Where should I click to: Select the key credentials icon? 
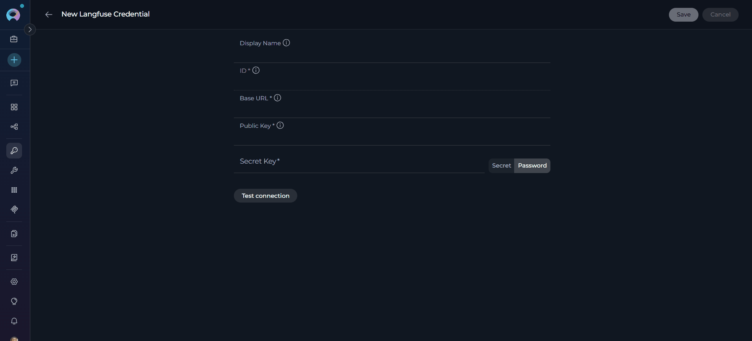pos(14,151)
